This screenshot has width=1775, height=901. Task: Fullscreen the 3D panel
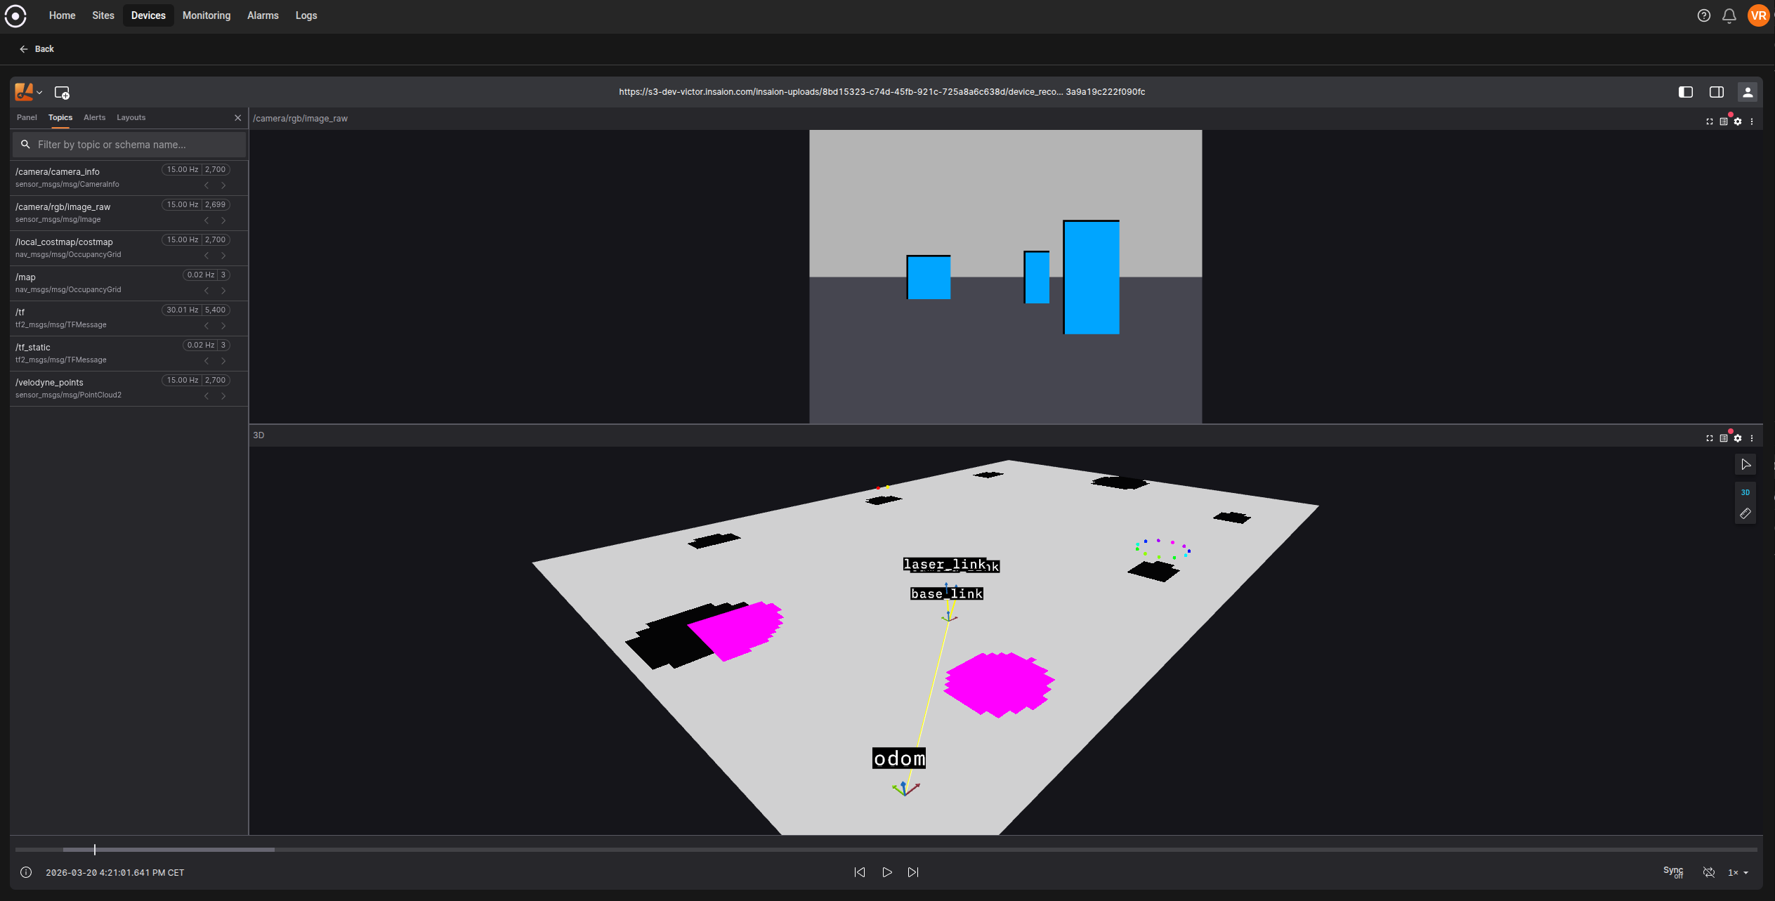pos(1710,438)
